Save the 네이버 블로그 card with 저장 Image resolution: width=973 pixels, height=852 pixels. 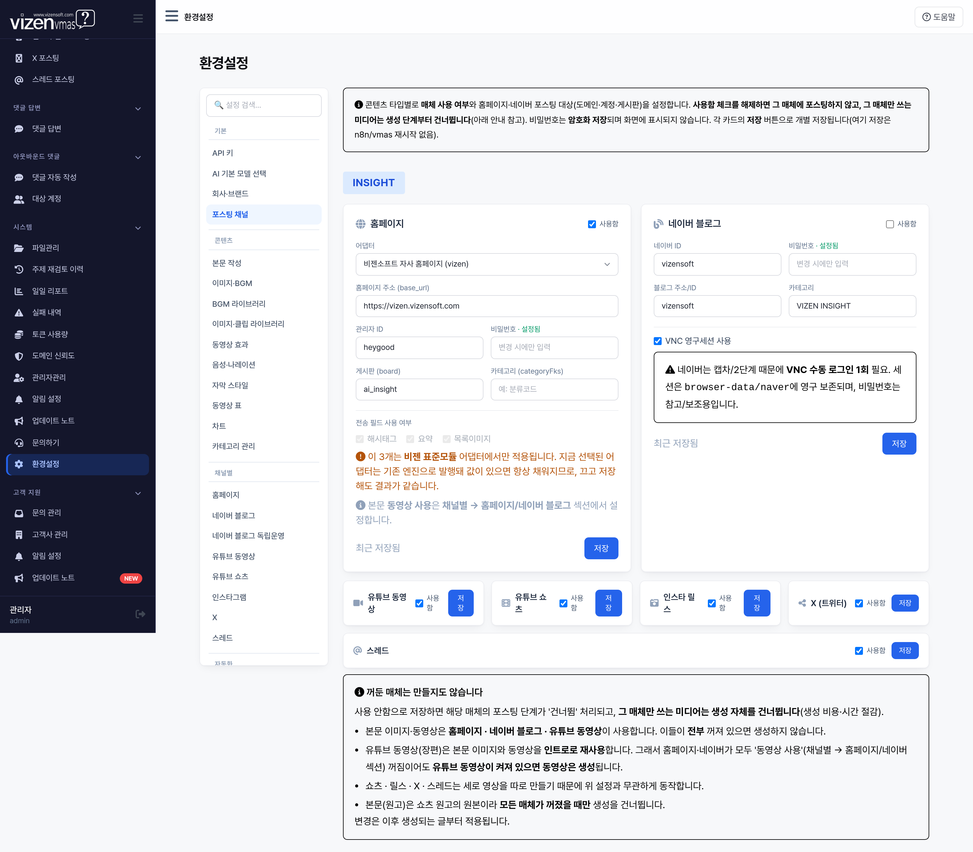click(x=899, y=444)
